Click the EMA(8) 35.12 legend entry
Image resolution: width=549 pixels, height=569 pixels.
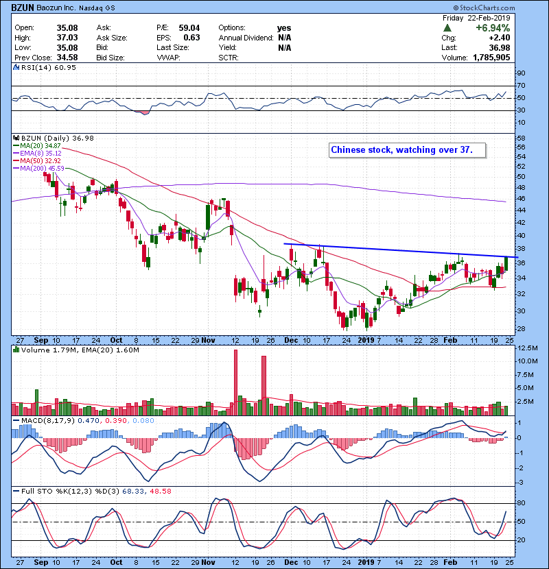click(x=40, y=154)
